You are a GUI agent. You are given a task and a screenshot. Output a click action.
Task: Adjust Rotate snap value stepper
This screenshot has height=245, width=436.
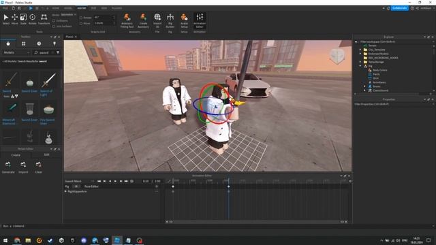point(114,18)
